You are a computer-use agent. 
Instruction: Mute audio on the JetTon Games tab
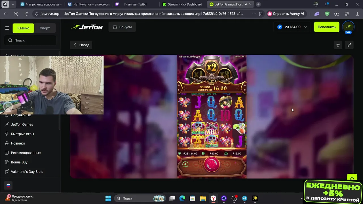point(246,5)
